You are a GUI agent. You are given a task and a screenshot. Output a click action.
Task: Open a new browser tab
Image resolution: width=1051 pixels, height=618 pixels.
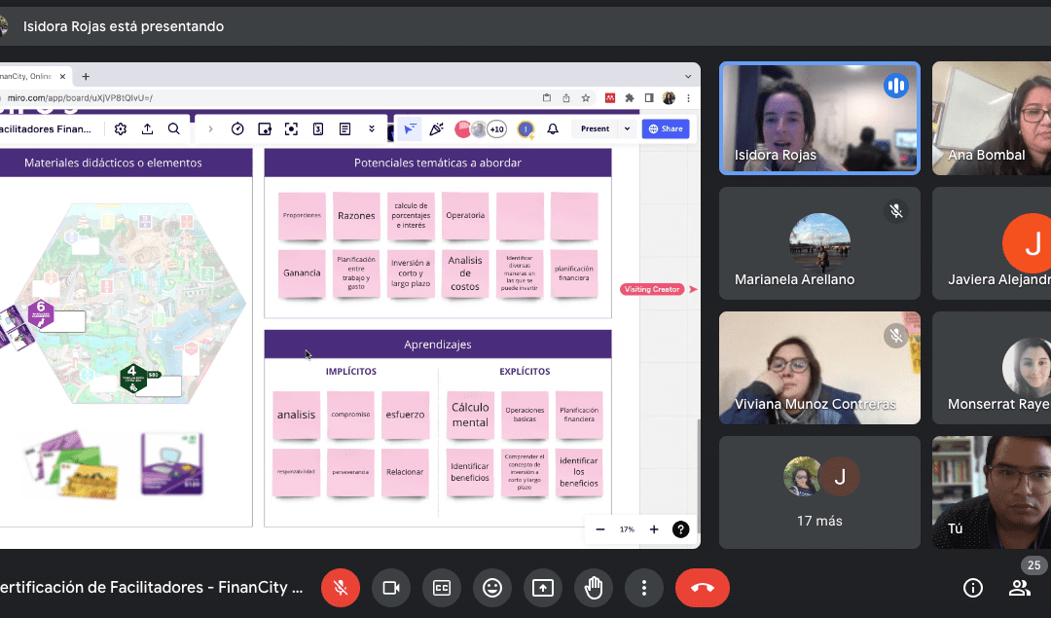click(86, 77)
